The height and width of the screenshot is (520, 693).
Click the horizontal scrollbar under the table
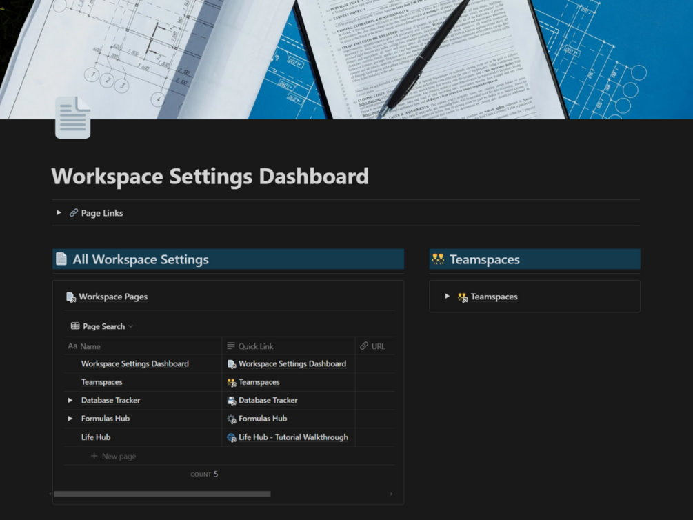(x=162, y=494)
